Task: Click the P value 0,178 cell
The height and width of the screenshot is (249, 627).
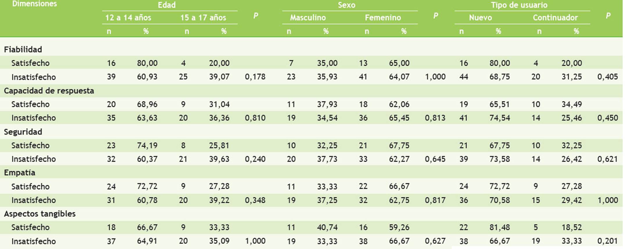Action: [255, 77]
